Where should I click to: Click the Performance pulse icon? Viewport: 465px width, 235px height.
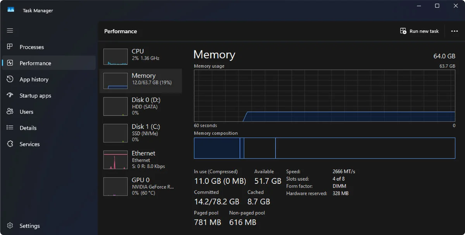tap(10, 63)
